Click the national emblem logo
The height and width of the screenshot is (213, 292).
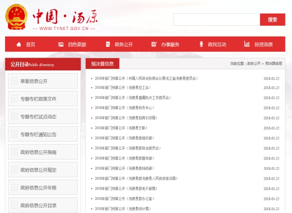click(17, 18)
